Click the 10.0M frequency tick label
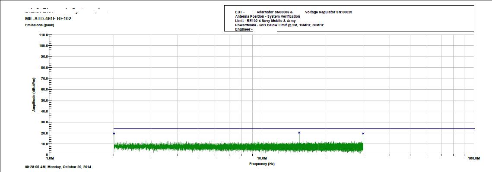The height and width of the screenshot is (172, 492). (x=262, y=158)
